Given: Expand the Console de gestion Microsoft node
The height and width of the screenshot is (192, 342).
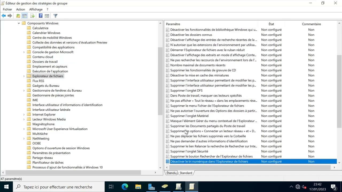Looking at the screenshot, I should [x=24, y=52].
